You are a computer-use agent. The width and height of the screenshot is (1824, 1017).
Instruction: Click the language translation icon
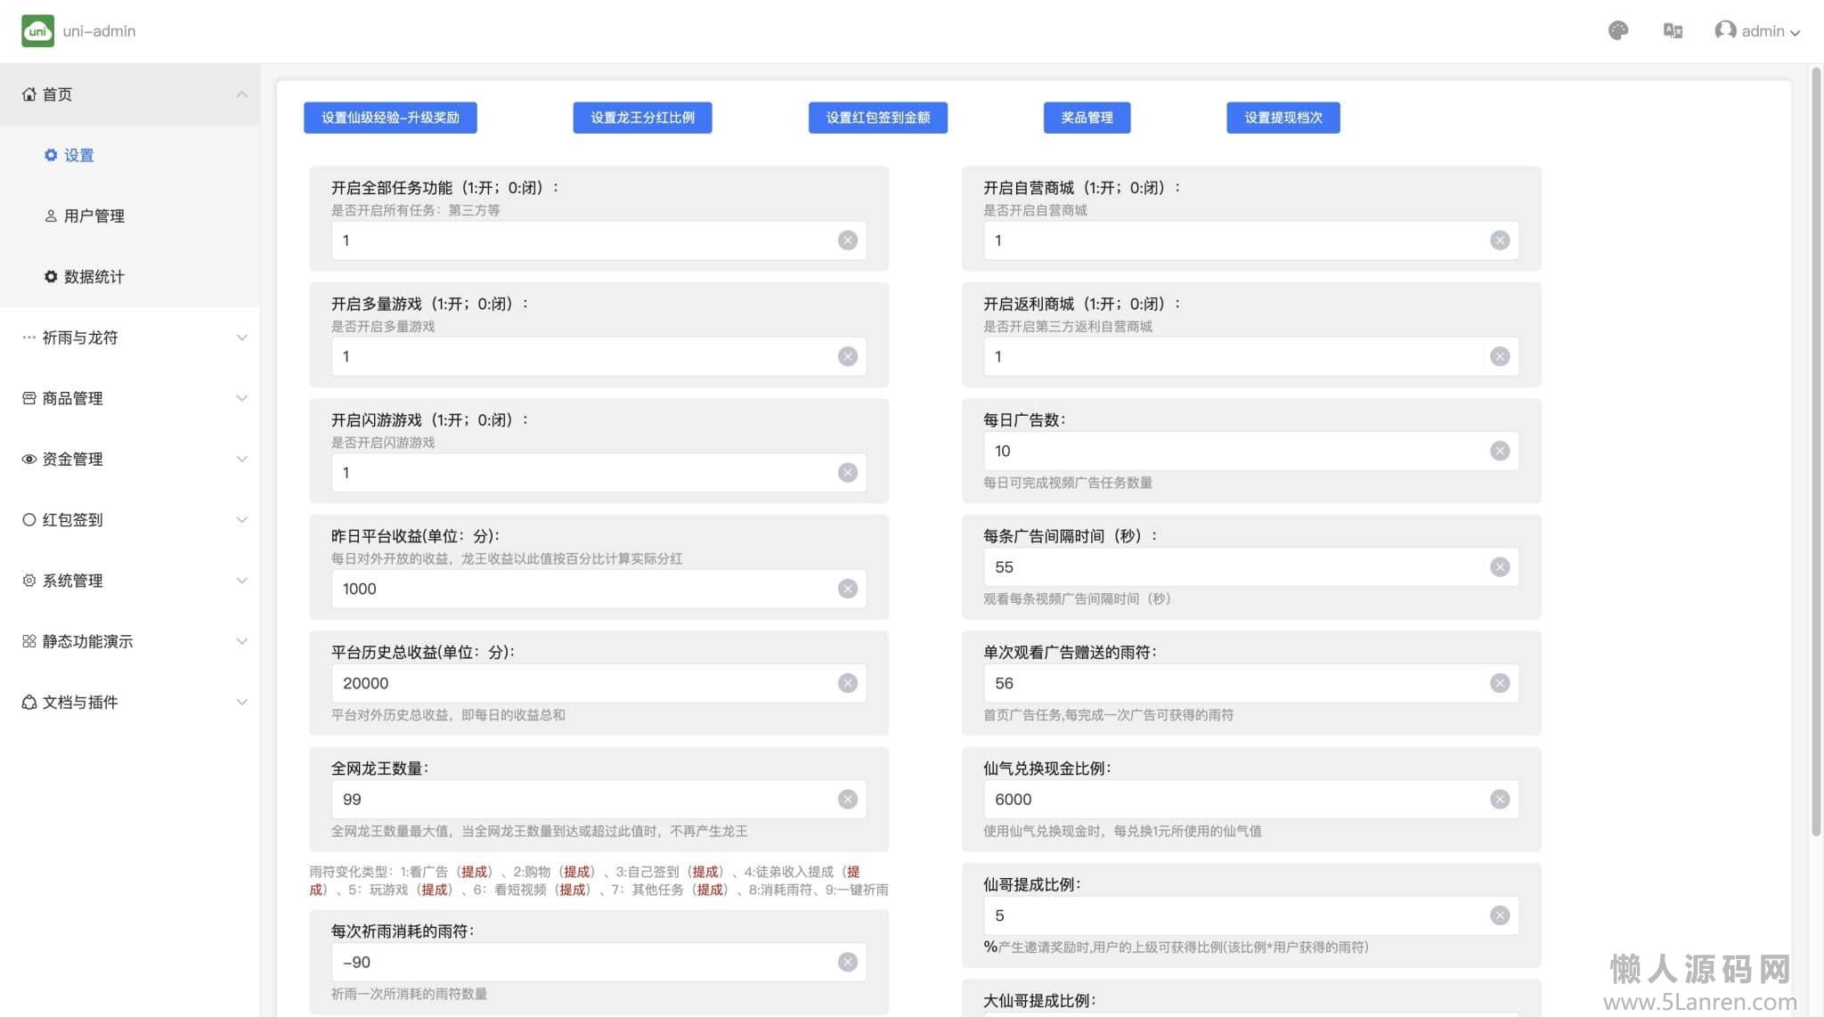click(1673, 31)
